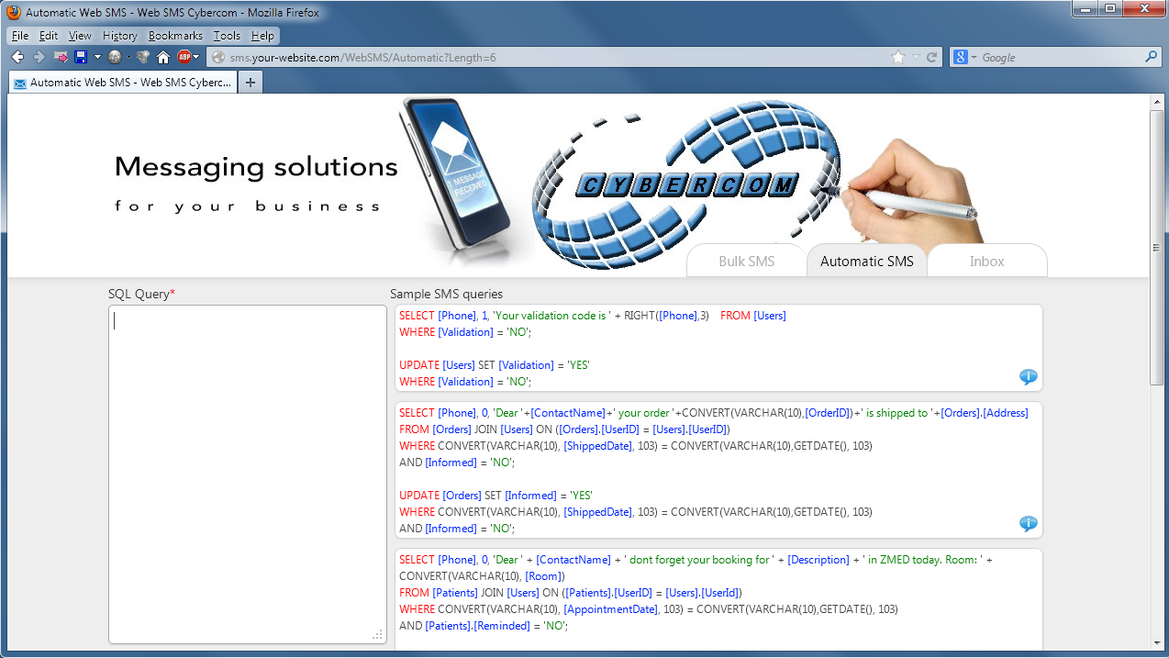Open the File menu
The image size is (1169, 658).
pyautogui.click(x=20, y=36)
